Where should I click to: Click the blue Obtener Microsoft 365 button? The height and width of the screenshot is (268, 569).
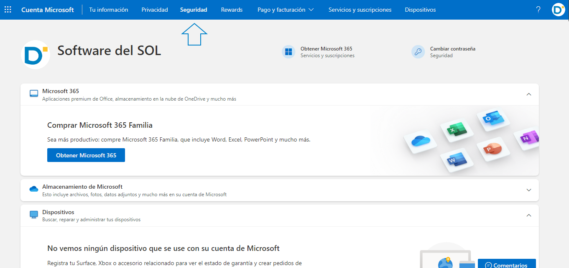click(86, 155)
